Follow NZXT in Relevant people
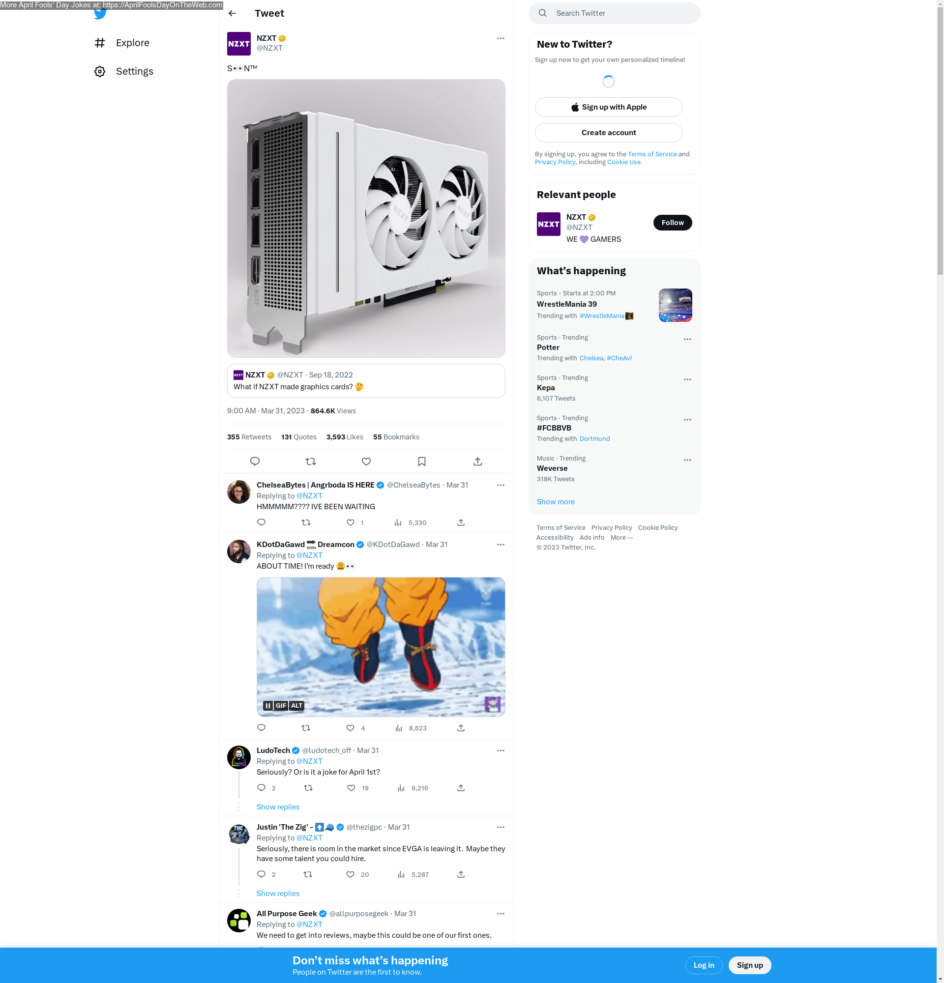The height and width of the screenshot is (983, 944). 672,223
